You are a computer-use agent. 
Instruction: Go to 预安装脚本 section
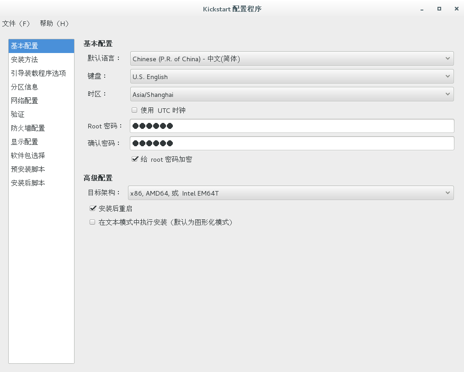coord(41,169)
